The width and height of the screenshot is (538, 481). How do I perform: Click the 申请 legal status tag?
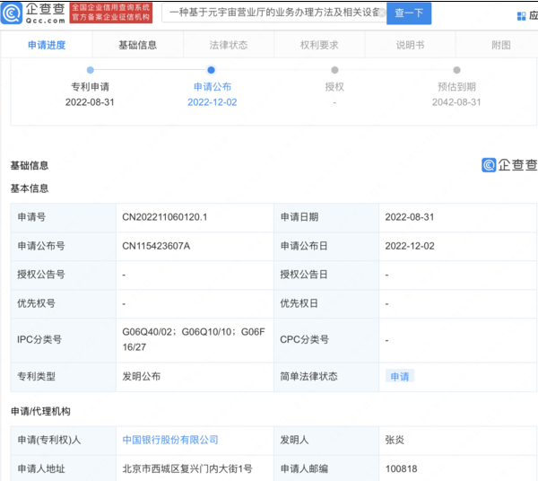click(400, 377)
